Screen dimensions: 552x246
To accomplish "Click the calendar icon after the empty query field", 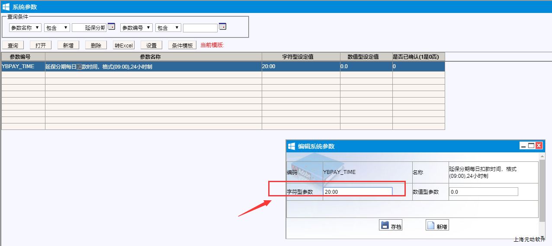I will [x=222, y=27].
